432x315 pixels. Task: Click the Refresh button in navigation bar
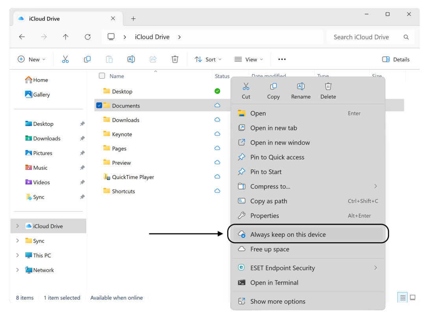click(x=88, y=37)
